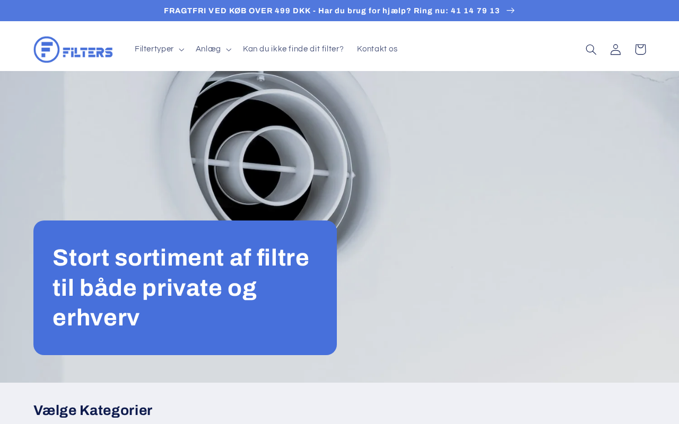The height and width of the screenshot is (424, 679).
Task: Open the Kontakt os page
Action: tap(377, 49)
